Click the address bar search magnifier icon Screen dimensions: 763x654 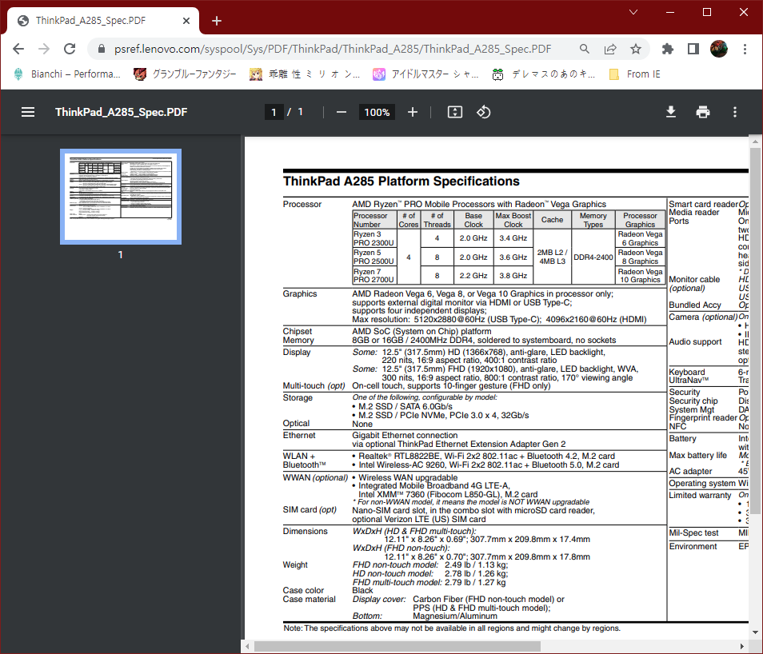point(585,49)
